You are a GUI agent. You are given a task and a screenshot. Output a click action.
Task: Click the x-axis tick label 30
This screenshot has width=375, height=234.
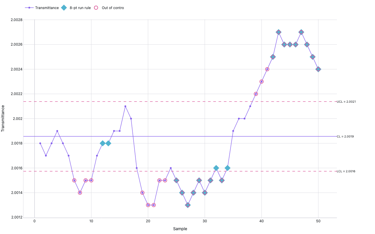click(204, 221)
